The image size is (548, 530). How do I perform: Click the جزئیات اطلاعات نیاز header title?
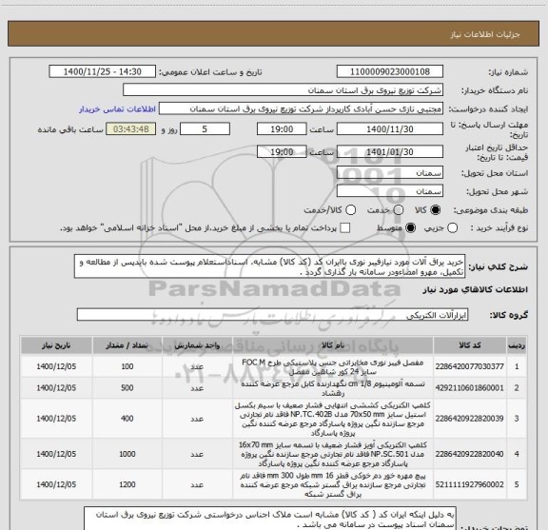pos(485,34)
